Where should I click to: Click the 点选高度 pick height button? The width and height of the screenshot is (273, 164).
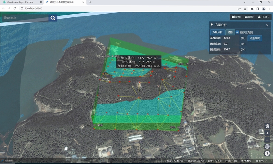point(255,38)
